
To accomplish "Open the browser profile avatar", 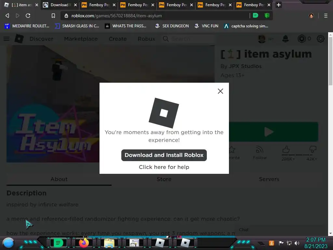I will click(311, 16).
